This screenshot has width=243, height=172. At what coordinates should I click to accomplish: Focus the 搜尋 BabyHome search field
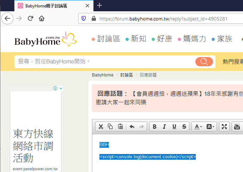105,61
